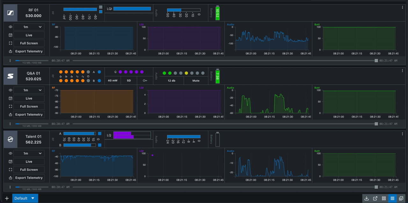Open the vertical dots menu below Talent 01
This screenshot has width=408, height=203.
pos(10,186)
